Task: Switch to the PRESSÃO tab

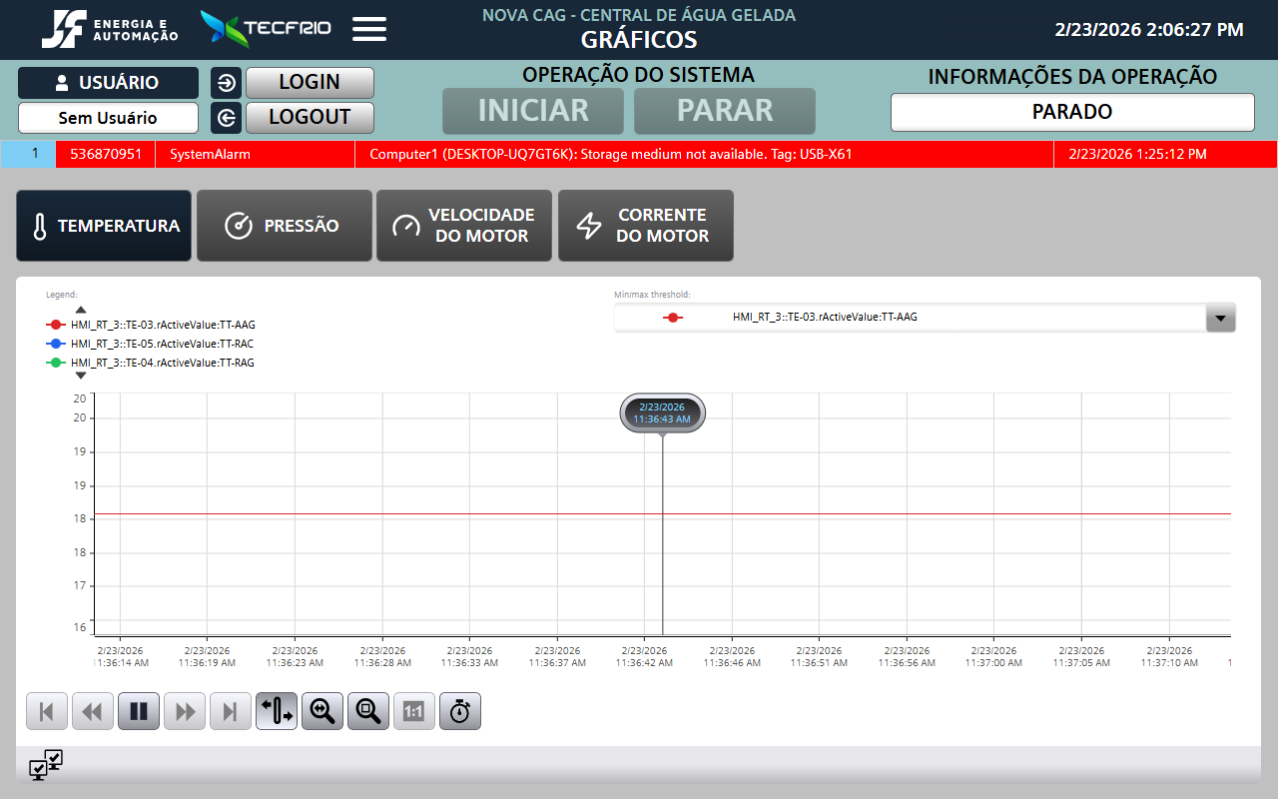Action: [284, 226]
